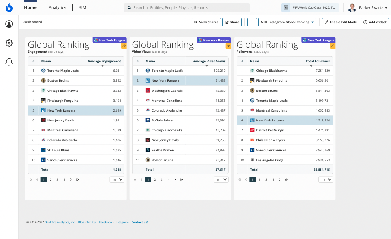Open NHL Instagram Global Ranking dropdown
Screen dimensions: 391x239
click(287, 22)
